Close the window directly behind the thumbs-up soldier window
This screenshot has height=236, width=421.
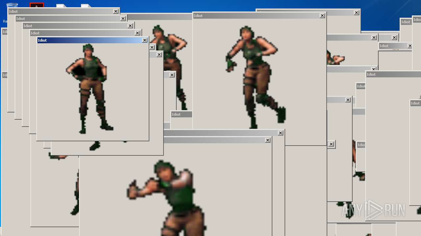[281, 133]
